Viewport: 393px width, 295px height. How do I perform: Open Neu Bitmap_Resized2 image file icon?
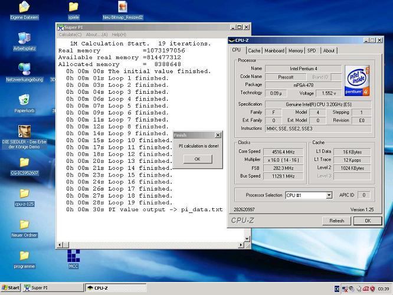click(x=123, y=11)
